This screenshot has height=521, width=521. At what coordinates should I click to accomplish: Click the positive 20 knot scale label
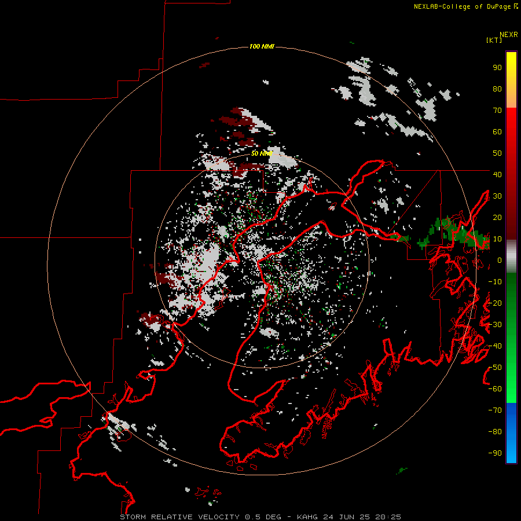[x=497, y=217]
